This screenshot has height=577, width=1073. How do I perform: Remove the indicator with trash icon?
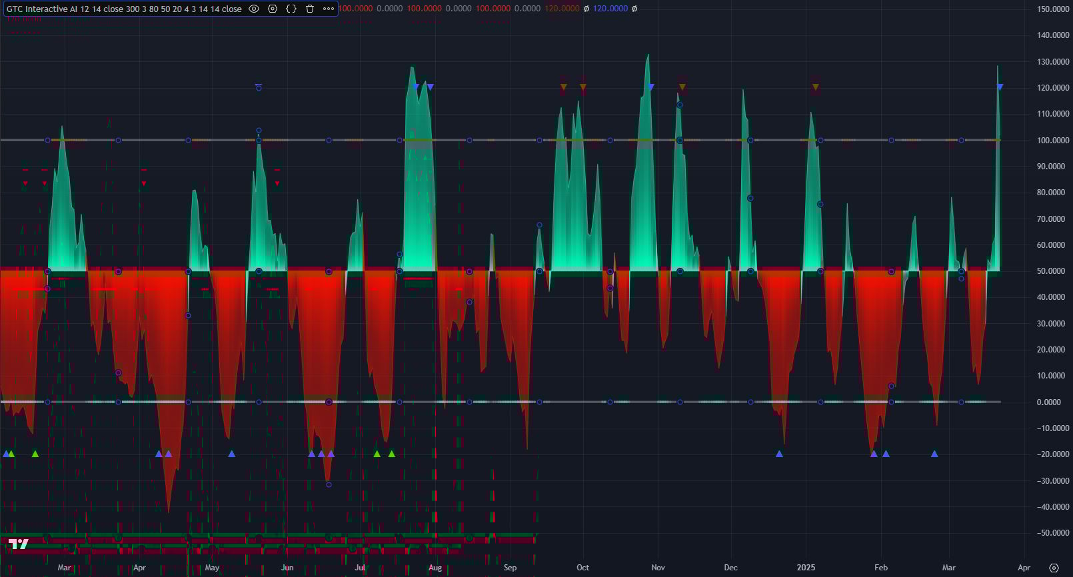(x=310, y=9)
